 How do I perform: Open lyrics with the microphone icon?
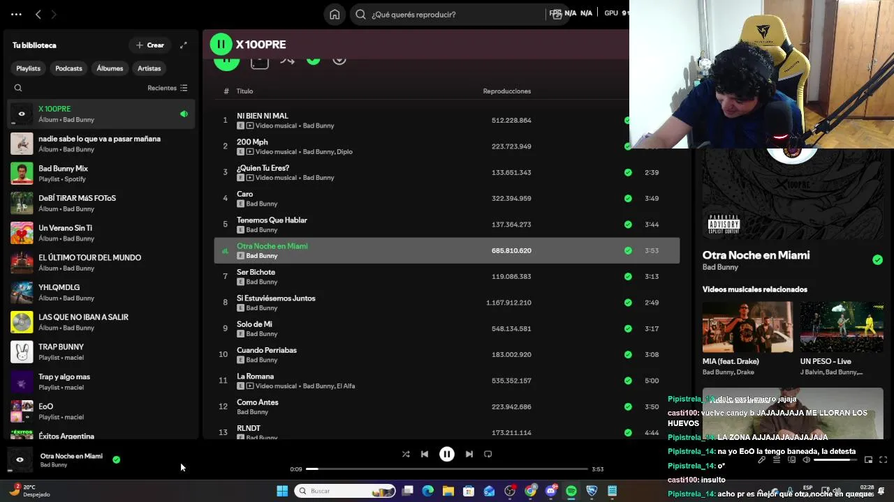(x=762, y=459)
